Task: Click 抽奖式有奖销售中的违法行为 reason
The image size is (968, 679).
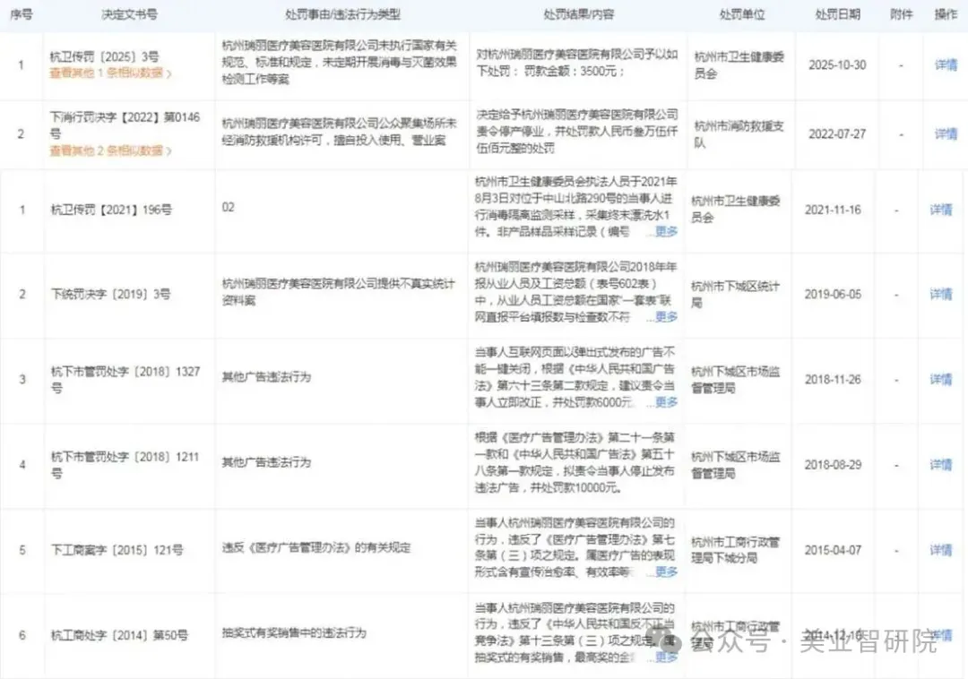Action: click(294, 632)
